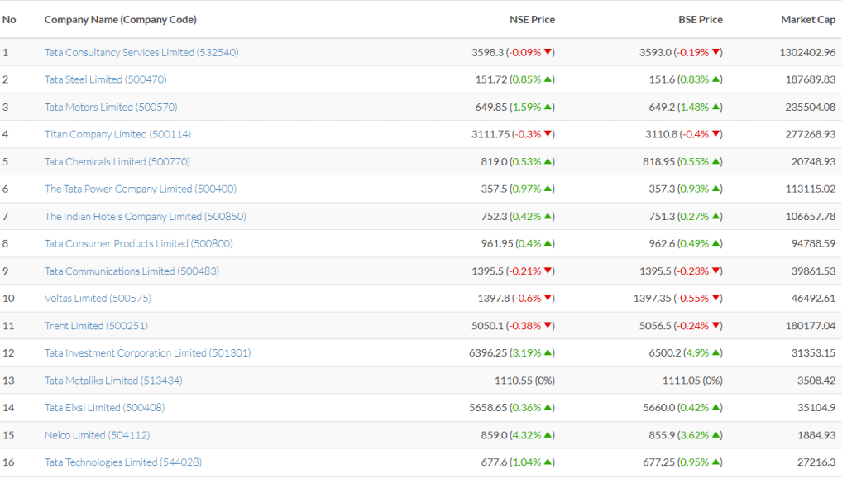
Task: Click green up arrow in Tata Motors BSE price
Action: point(715,107)
